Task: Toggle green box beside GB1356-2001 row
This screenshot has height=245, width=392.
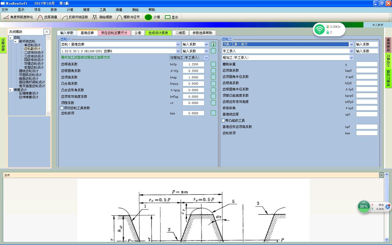Action: [x=213, y=51]
